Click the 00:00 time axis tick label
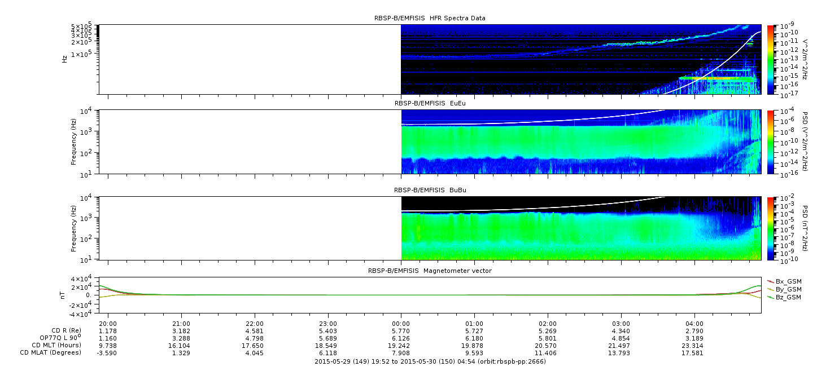 (401, 324)
